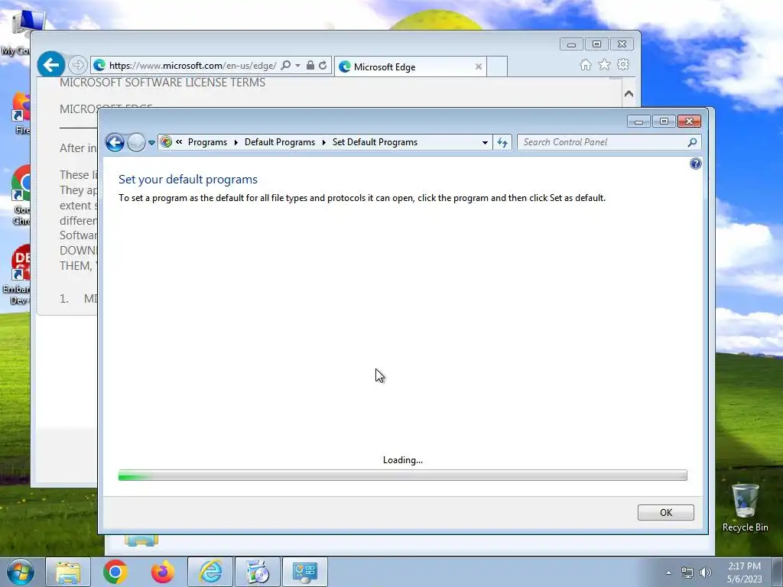Open the IE address bar autocomplete dropdown
The width and height of the screenshot is (783, 587).
click(297, 66)
